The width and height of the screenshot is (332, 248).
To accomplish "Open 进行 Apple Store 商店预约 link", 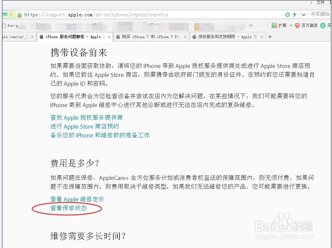I will coord(84,127).
